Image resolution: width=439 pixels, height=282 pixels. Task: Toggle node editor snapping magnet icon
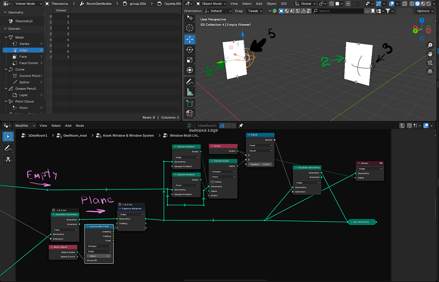click(x=409, y=126)
